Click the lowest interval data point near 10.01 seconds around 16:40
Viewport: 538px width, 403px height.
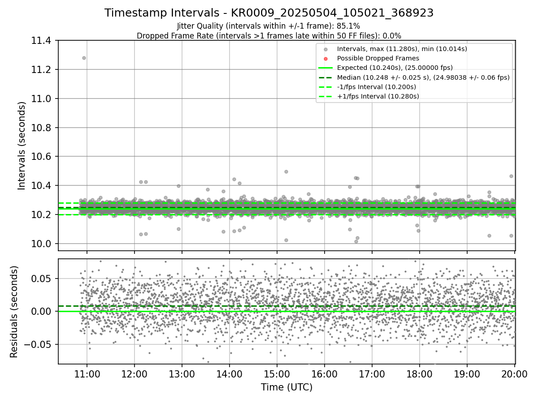(356, 241)
